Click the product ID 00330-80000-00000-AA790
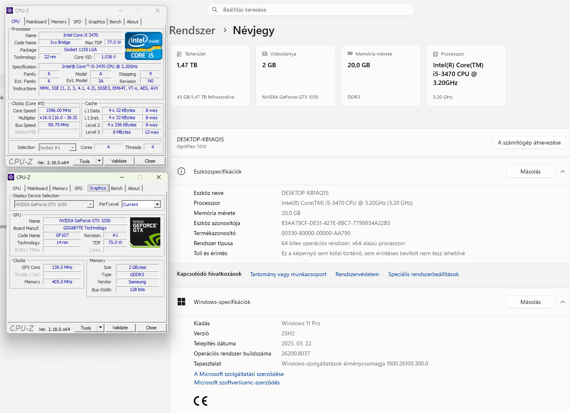This screenshot has height=413, width=570. [316, 233]
